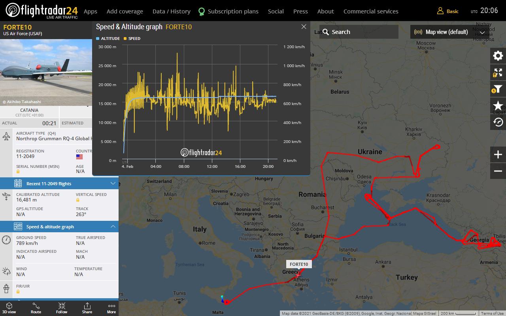Click the locked FIR/UIR padlock
Screen dimensions: 506x316
tap(18, 292)
